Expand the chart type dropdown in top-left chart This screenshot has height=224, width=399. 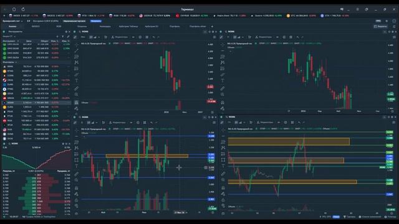[99, 37]
